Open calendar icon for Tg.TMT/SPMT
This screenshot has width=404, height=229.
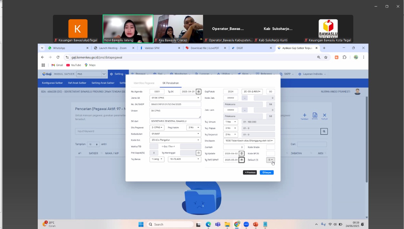point(241,160)
